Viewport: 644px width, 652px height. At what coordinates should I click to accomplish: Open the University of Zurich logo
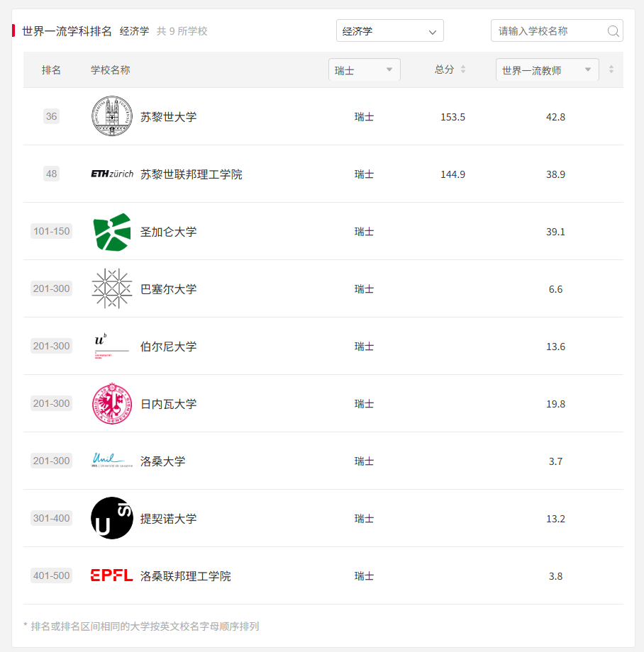[112, 116]
